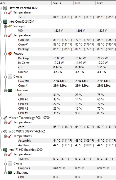116x180 pixels.
Task: Click the Intel HD Graphics 3000 card icon
Action: tap(5, 150)
